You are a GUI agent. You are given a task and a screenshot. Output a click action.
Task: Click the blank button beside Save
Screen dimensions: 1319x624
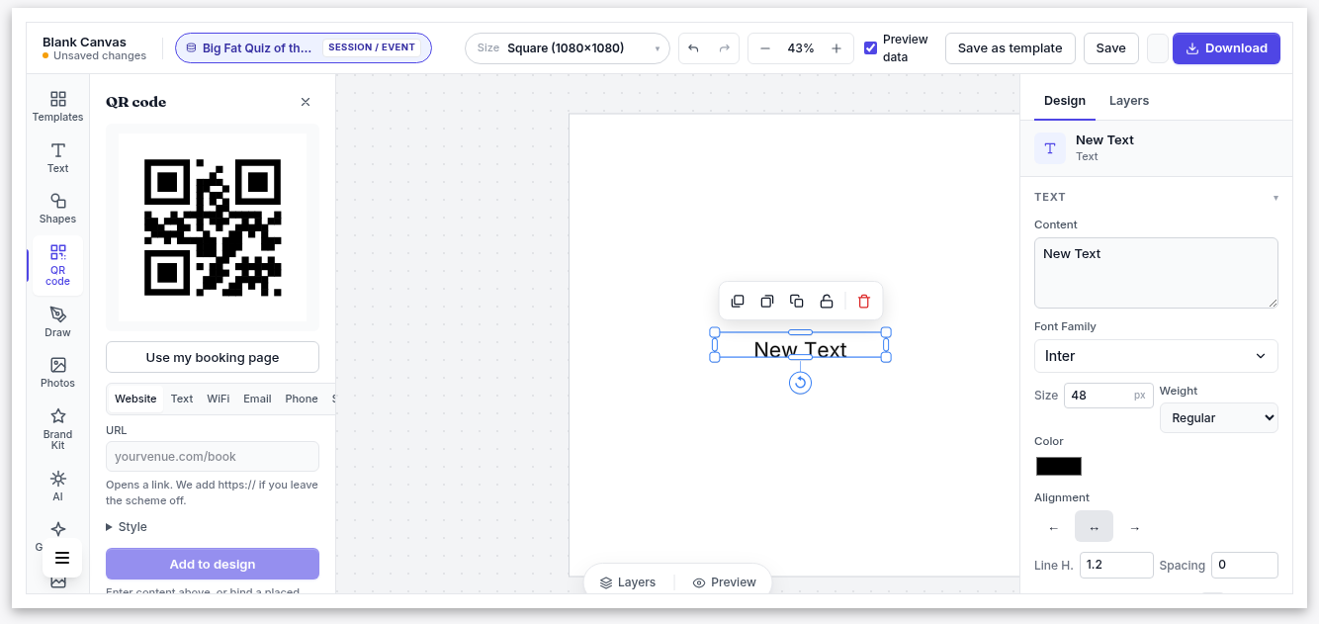1158,48
